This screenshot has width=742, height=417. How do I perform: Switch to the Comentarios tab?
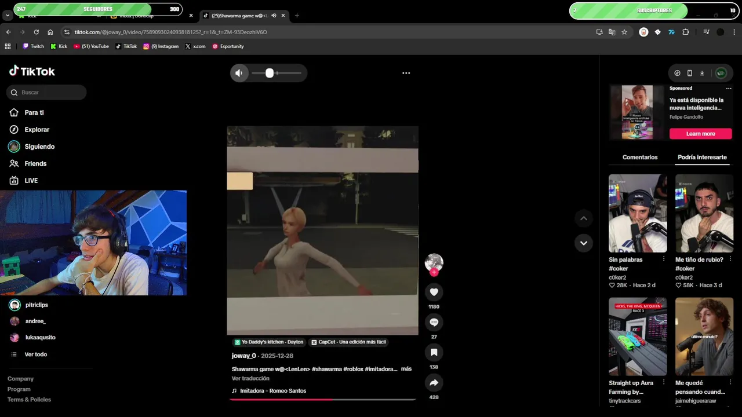(x=640, y=157)
